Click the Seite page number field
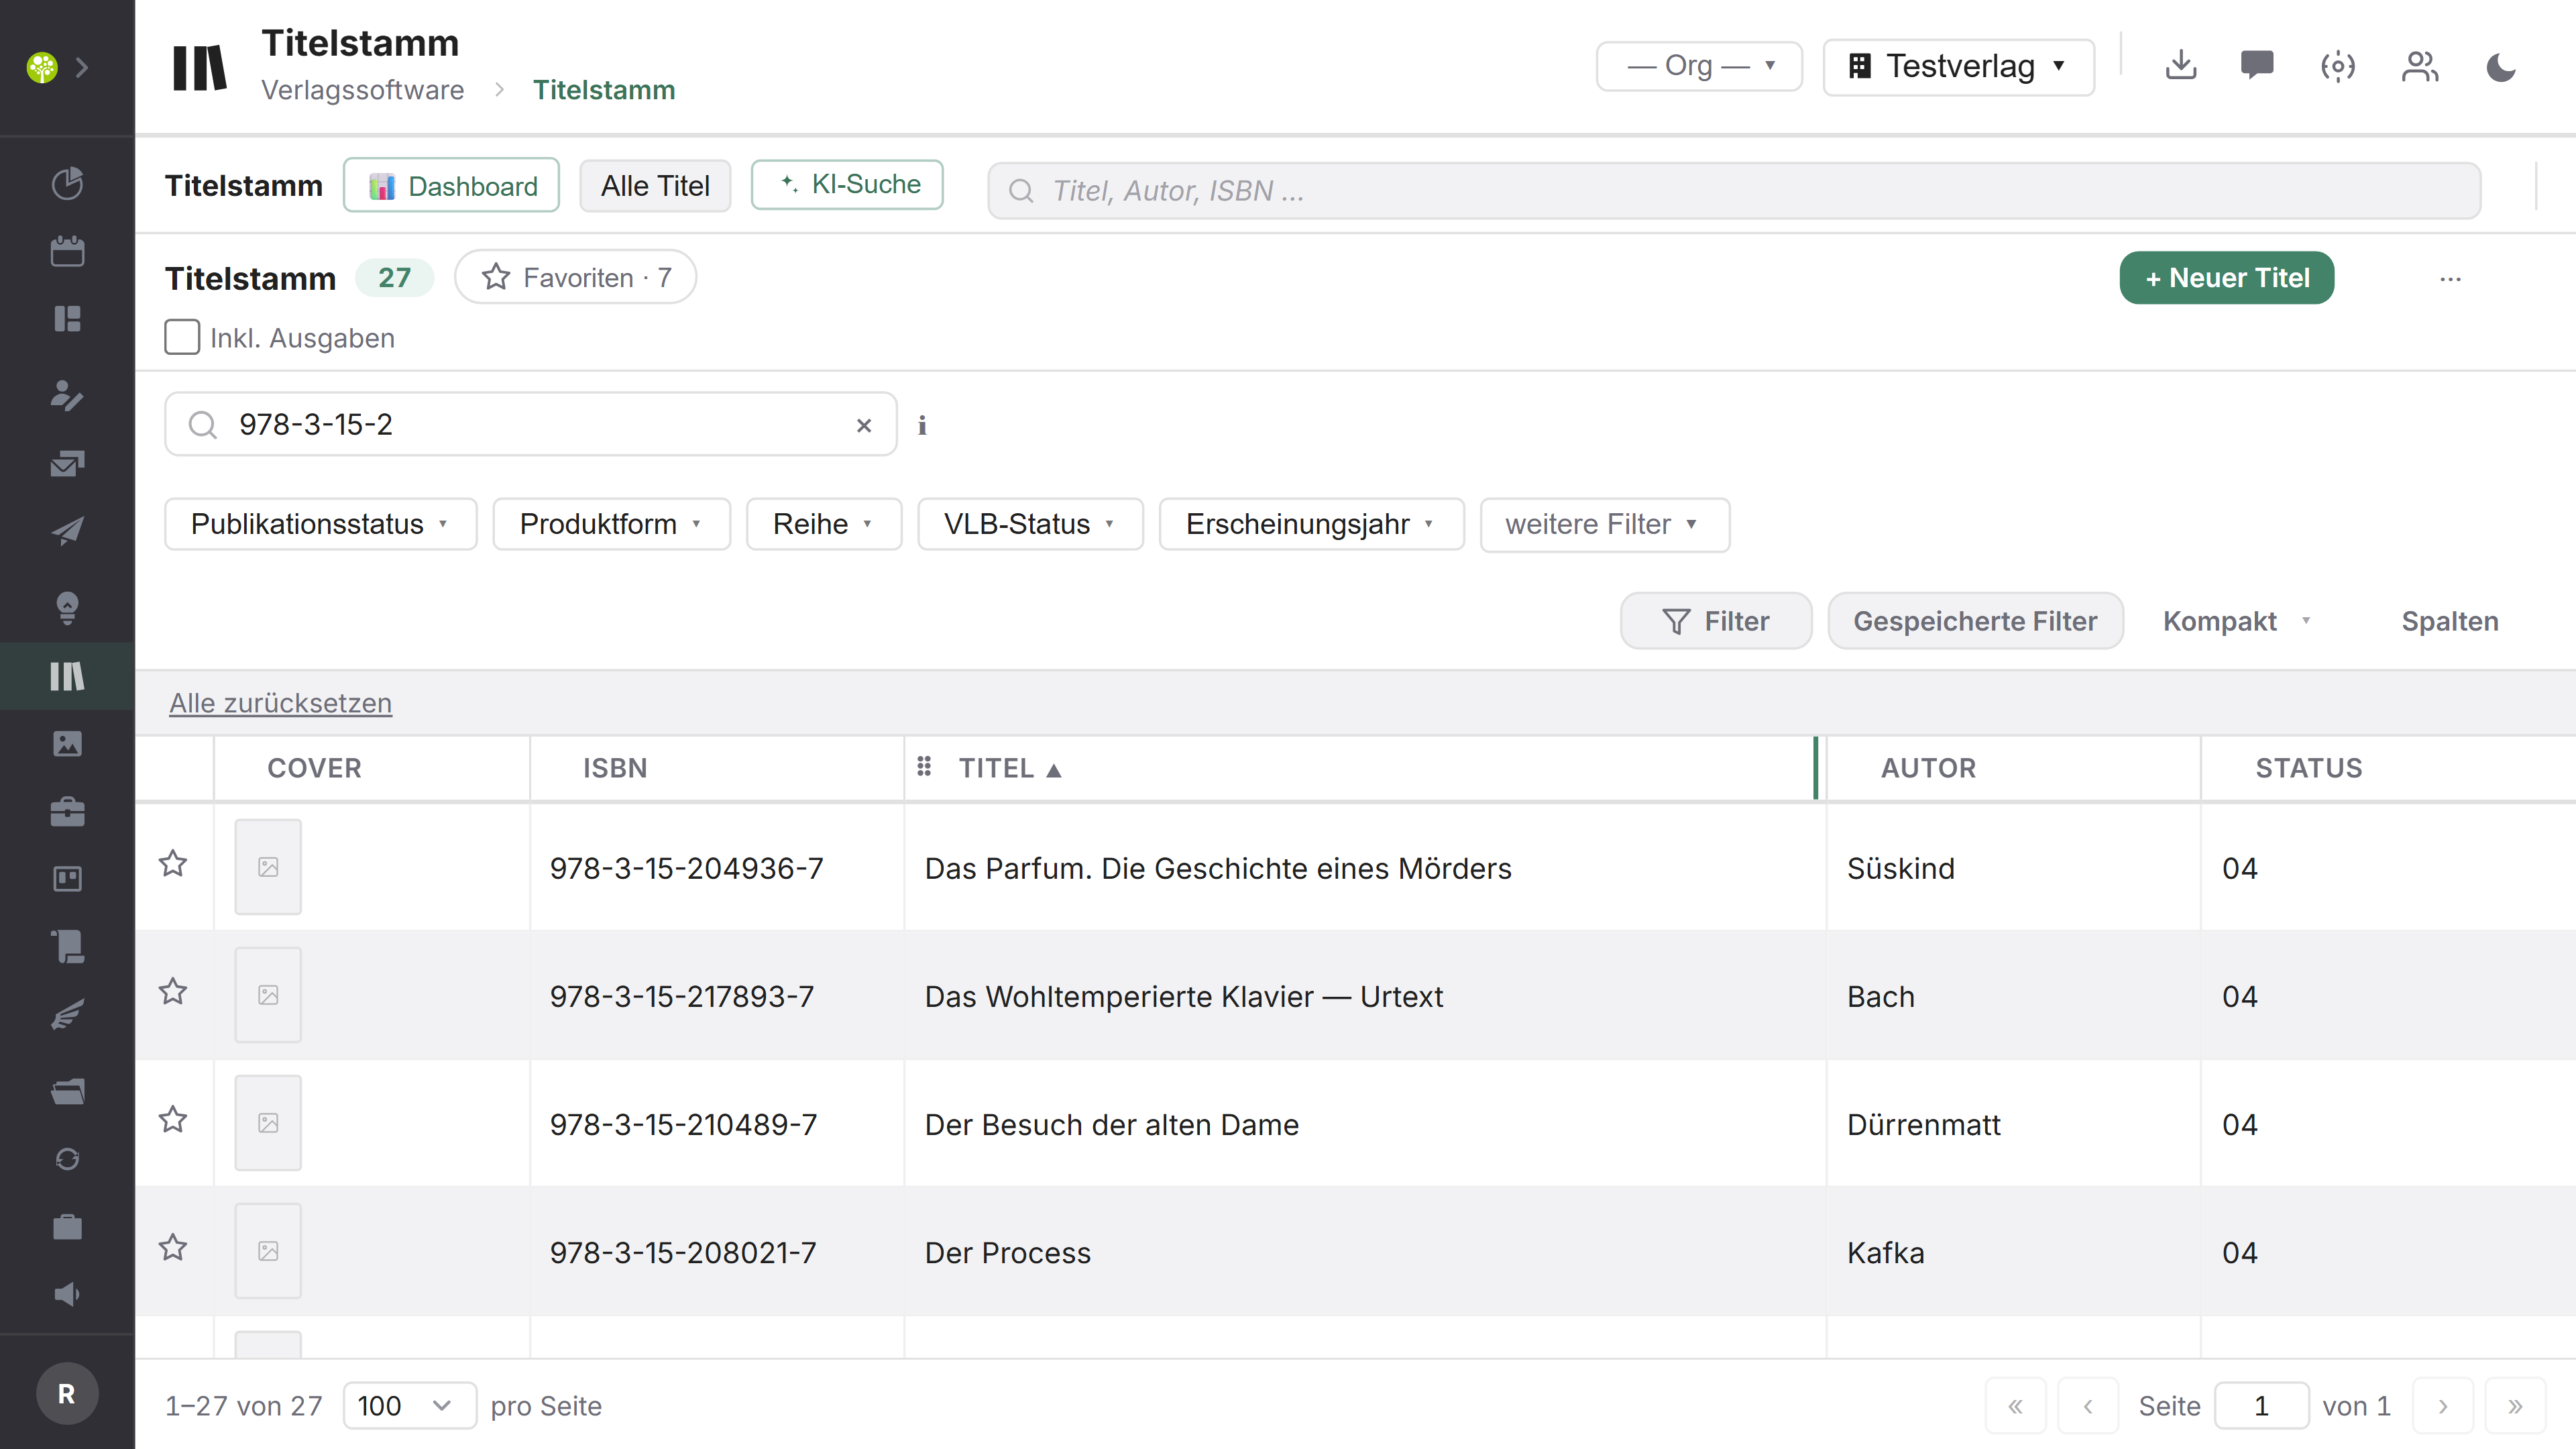Image resolution: width=2576 pixels, height=1449 pixels. [2261, 1405]
